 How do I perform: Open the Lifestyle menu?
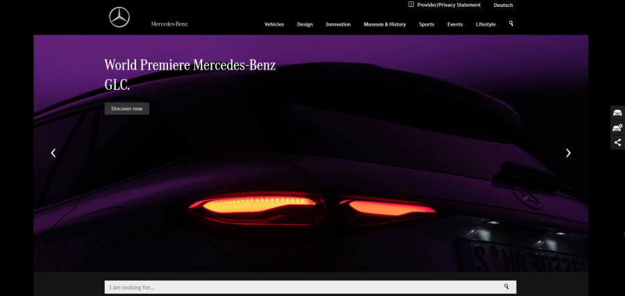486,24
